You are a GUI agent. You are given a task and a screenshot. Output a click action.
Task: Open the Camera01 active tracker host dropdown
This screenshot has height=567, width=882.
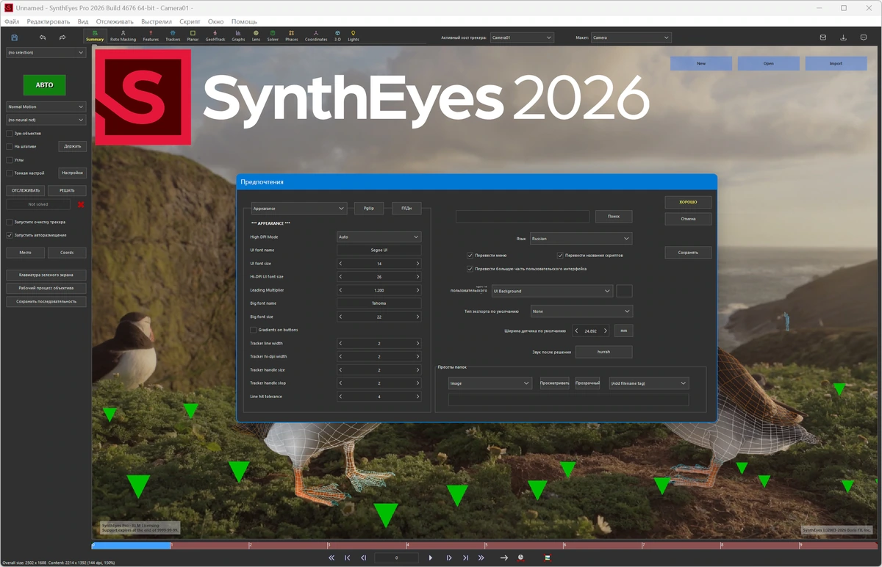521,37
